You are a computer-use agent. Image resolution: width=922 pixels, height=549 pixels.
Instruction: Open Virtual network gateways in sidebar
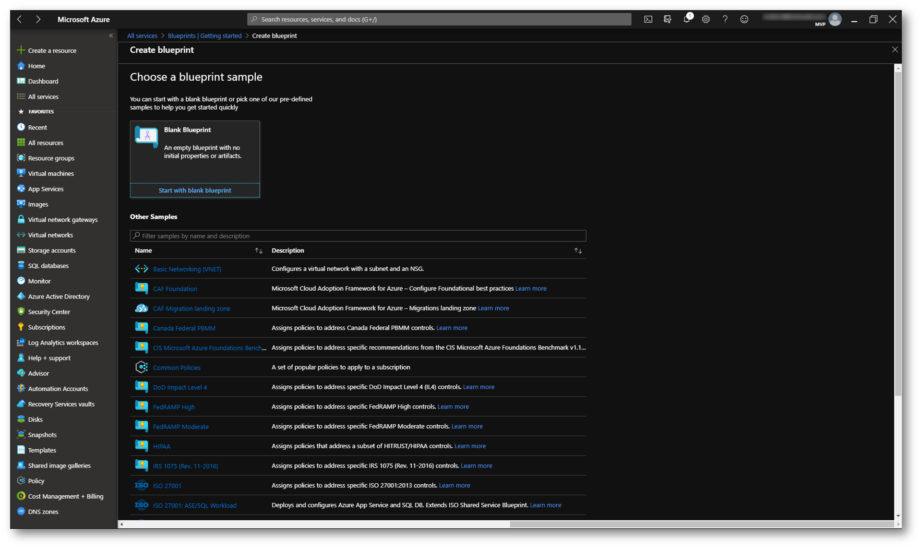tap(64, 219)
